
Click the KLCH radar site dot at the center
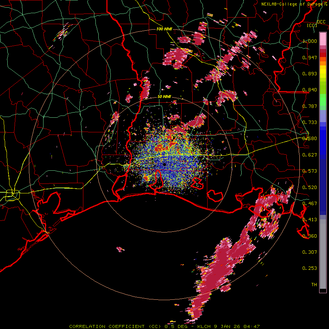click(x=164, y=164)
